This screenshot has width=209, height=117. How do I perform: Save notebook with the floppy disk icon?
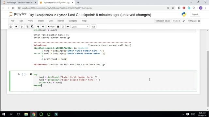click(x=10, y=27)
